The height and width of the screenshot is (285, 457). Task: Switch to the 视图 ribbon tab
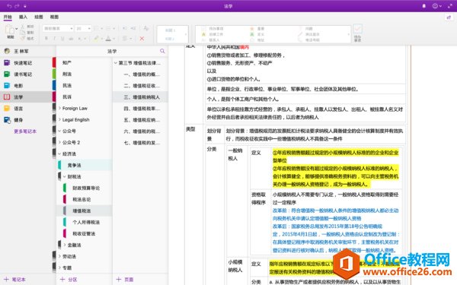click(54, 17)
